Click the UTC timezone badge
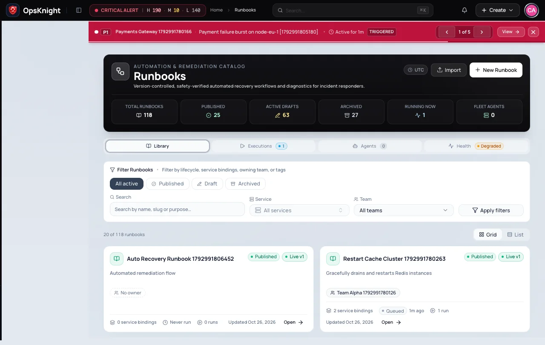This screenshot has height=345, width=545. 416,70
